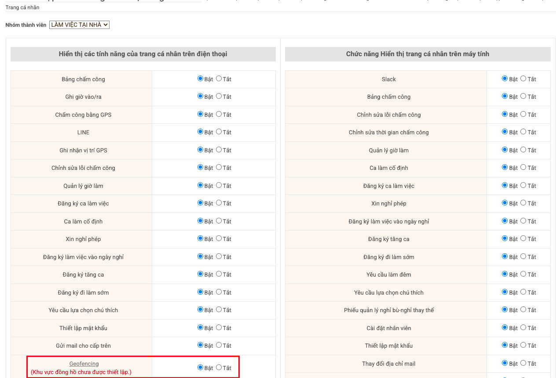Turn off computer Đăng ký tăng ca
This screenshot has height=378, width=556.
(x=523, y=238)
